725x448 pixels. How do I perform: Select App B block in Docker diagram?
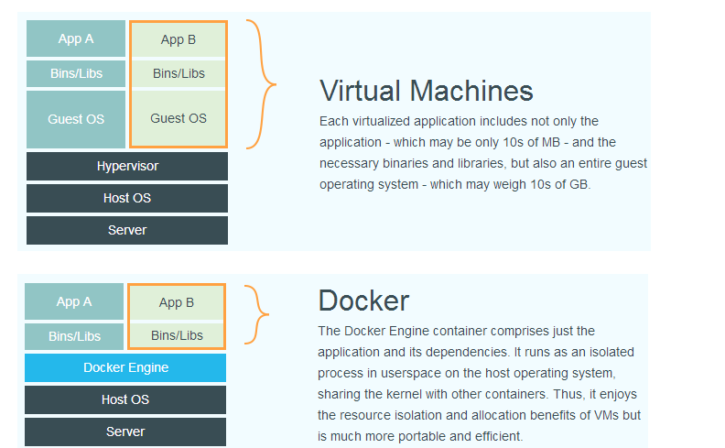(177, 302)
